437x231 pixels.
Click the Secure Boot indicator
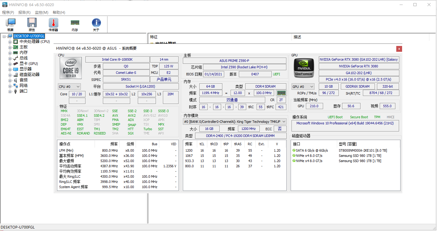[x=359, y=117]
